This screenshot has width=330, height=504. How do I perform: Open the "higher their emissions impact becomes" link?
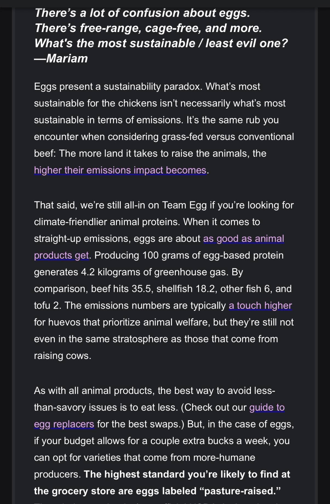coord(120,170)
